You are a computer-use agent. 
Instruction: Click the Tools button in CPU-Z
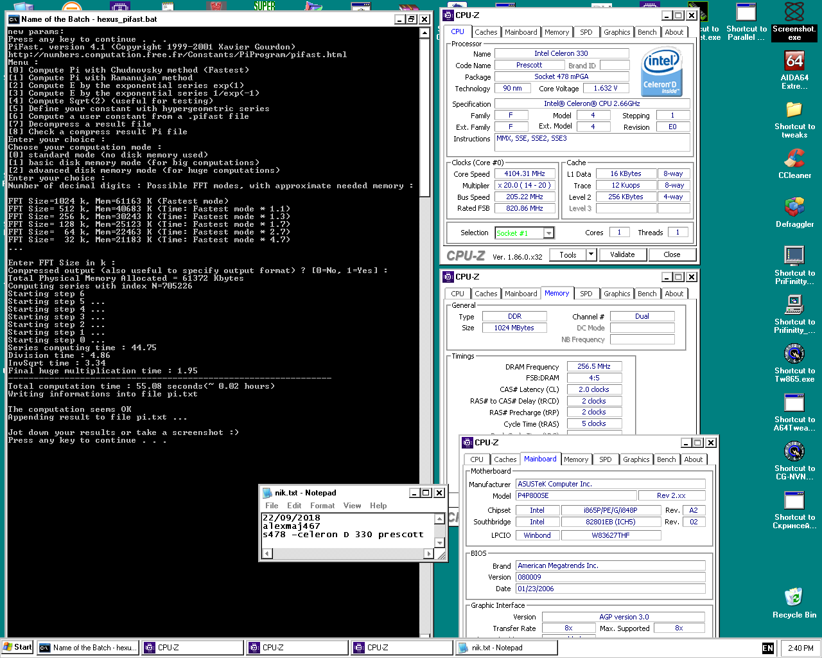coord(568,254)
